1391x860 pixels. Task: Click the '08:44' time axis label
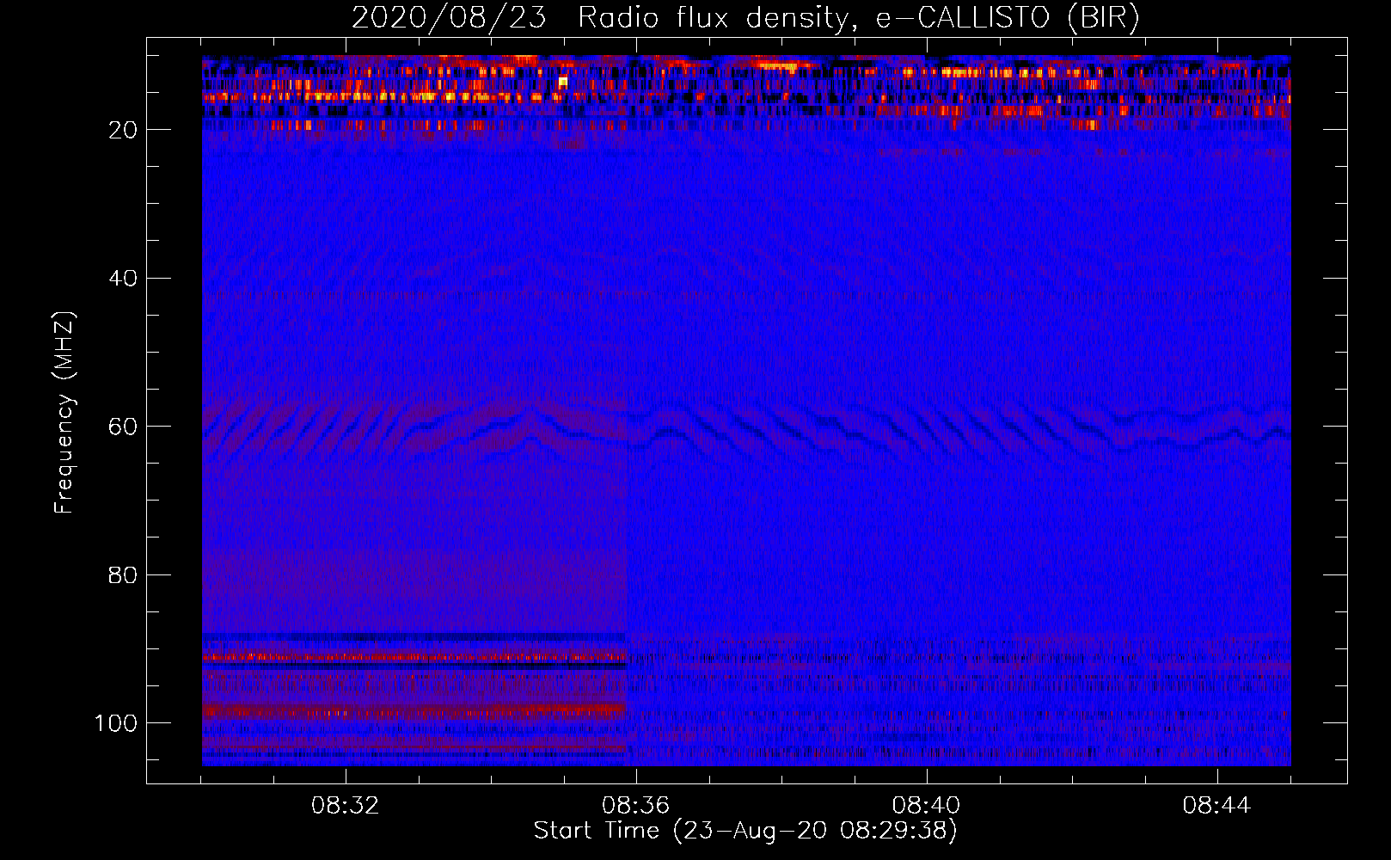point(1216,806)
